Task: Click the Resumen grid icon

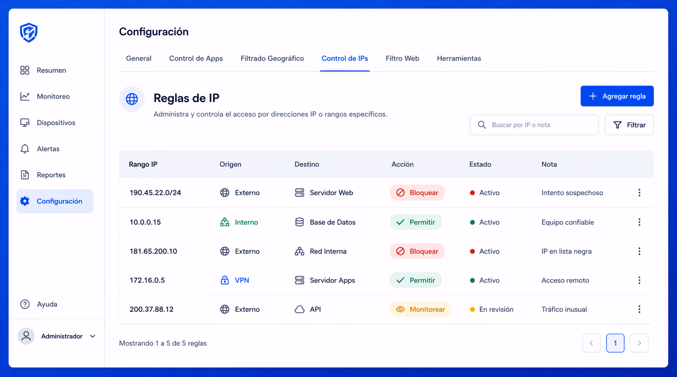Action: (25, 70)
